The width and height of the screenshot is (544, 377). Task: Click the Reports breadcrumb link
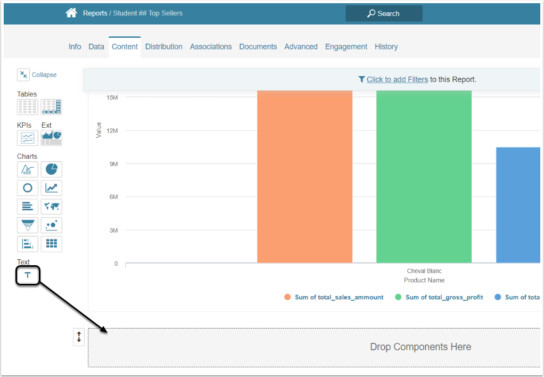click(x=95, y=13)
